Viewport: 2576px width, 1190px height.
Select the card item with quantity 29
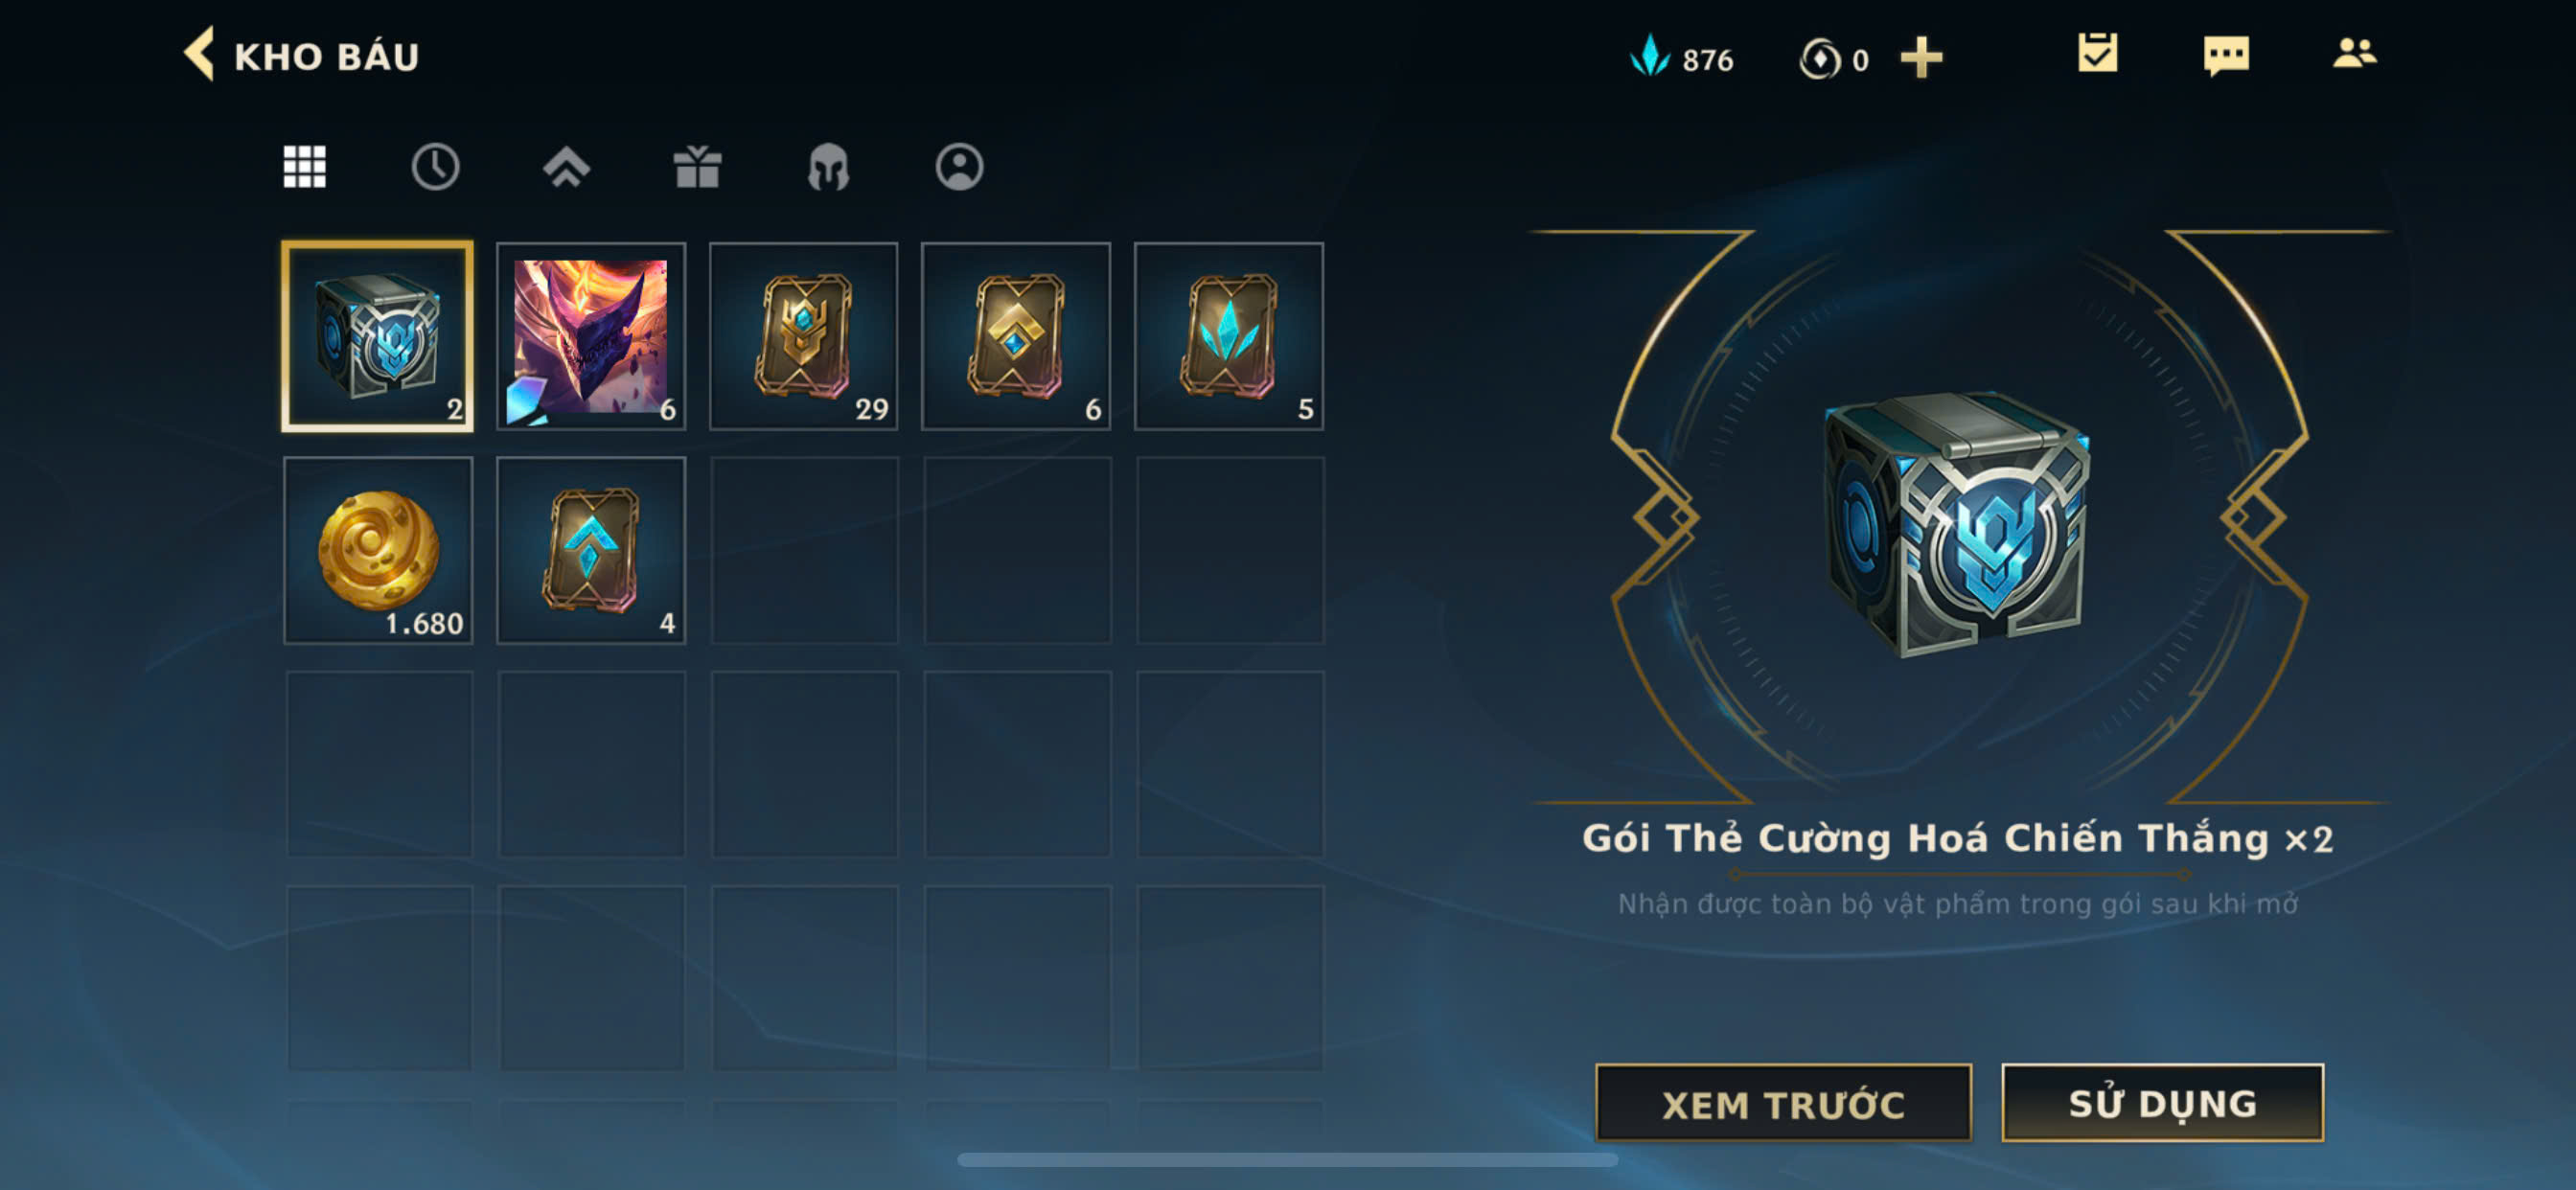coord(803,336)
